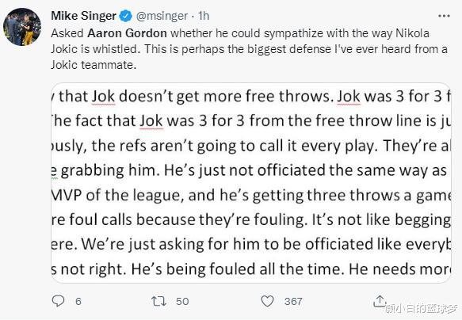This screenshot has width=462, height=320.
Task: Click the tweet text ending 'Jokic teammate.'
Action: click(x=94, y=65)
